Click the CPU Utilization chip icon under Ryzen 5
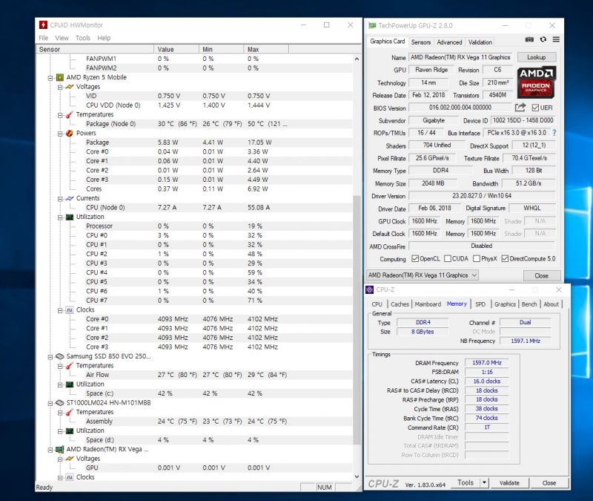This screenshot has width=593, height=501. click(x=70, y=217)
